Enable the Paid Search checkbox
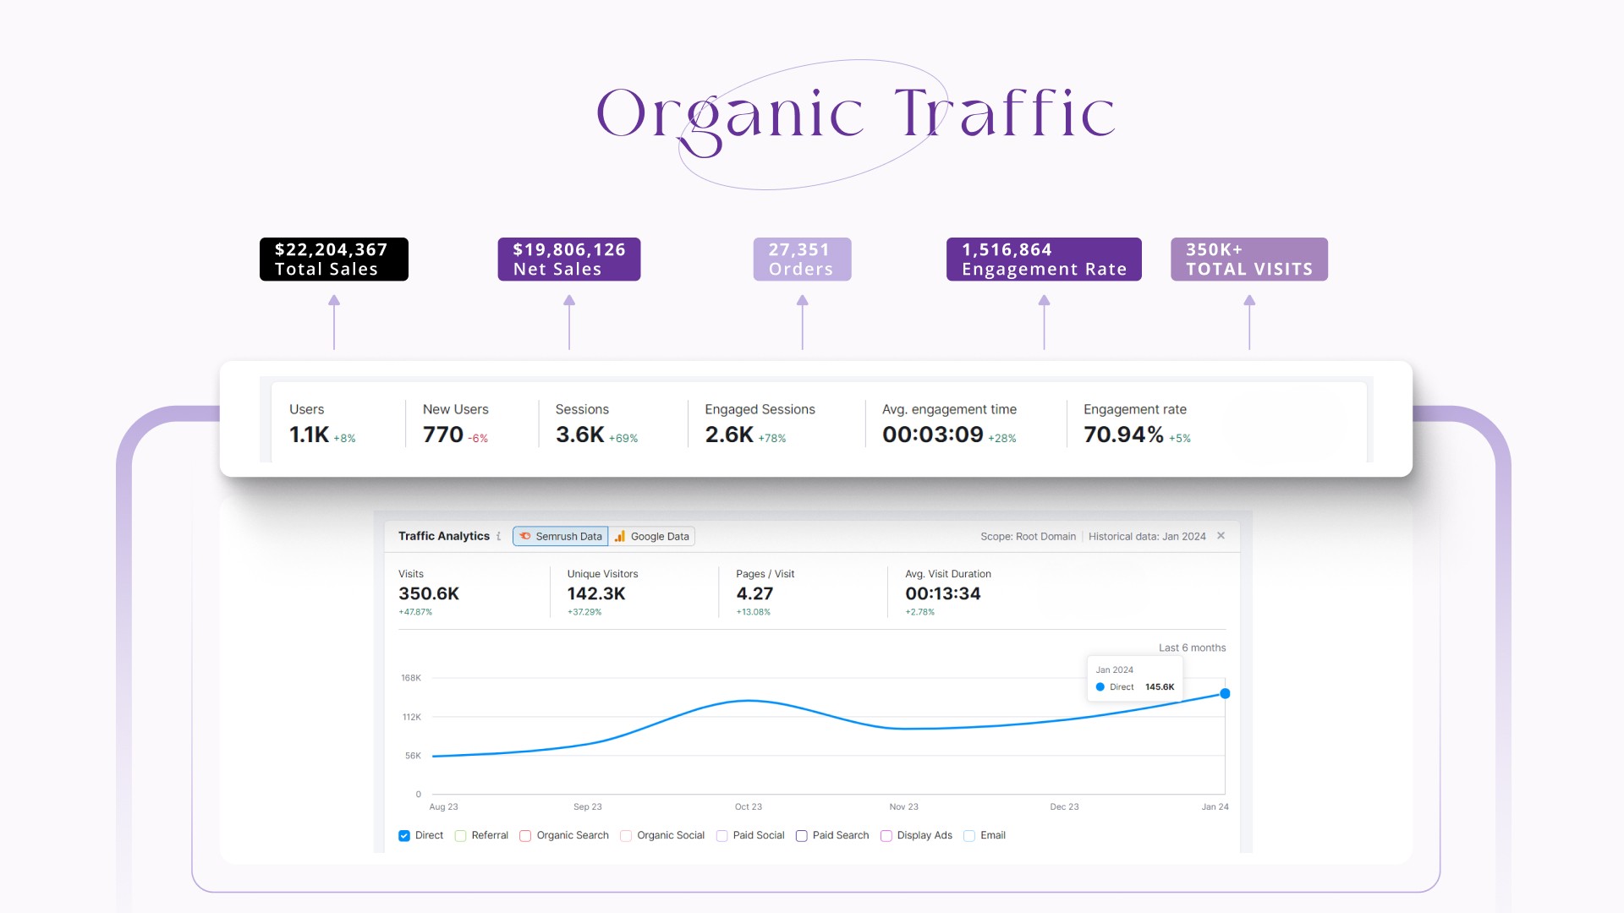The image size is (1624, 913). pyautogui.click(x=802, y=835)
